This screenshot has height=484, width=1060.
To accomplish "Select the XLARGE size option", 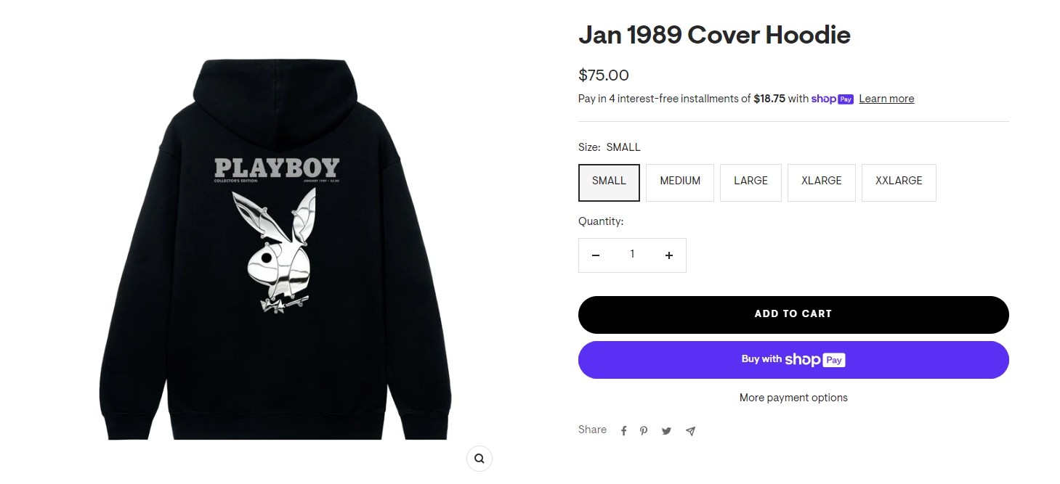I will [x=821, y=182].
